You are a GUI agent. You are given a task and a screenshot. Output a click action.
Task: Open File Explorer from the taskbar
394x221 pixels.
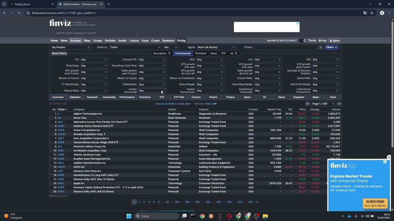point(265,216)
